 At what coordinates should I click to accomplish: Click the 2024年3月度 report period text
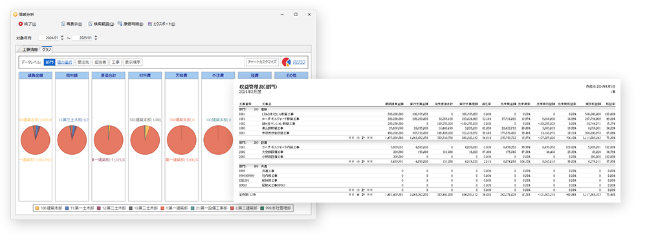(x=251, y=92)
